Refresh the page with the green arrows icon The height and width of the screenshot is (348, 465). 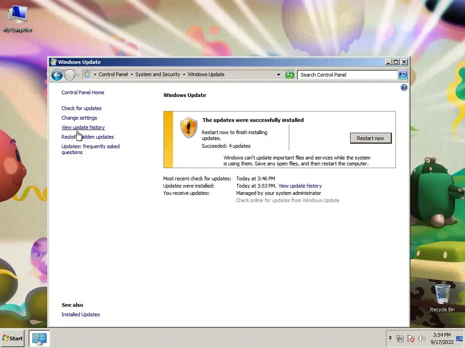tap(290, 75)
